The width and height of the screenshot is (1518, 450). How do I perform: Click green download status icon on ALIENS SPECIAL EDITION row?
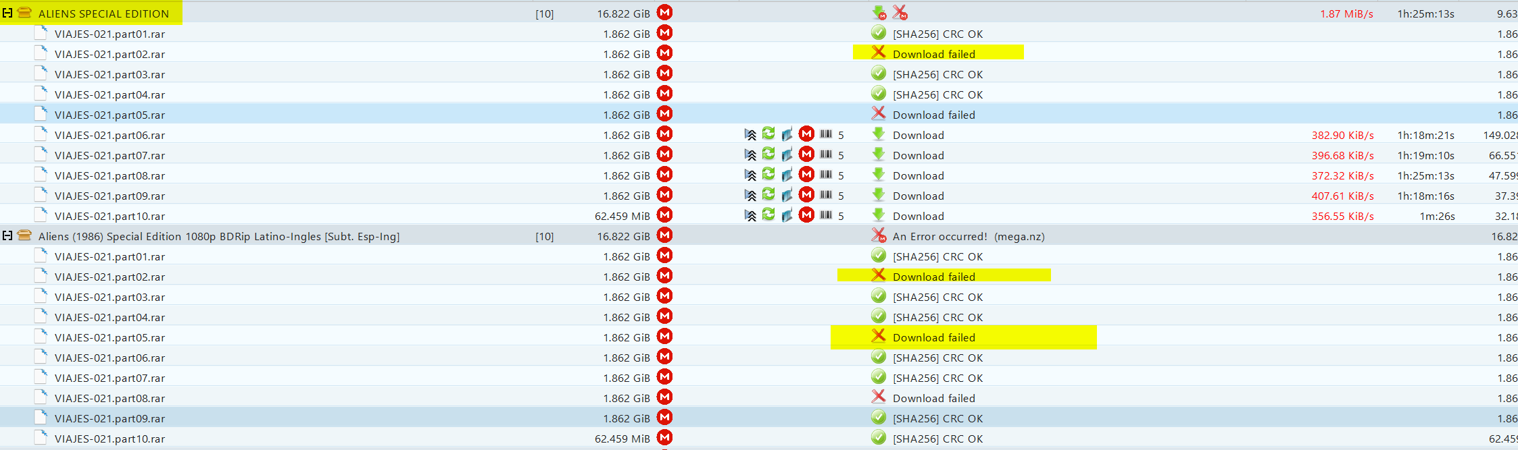(x=879, y=13)
